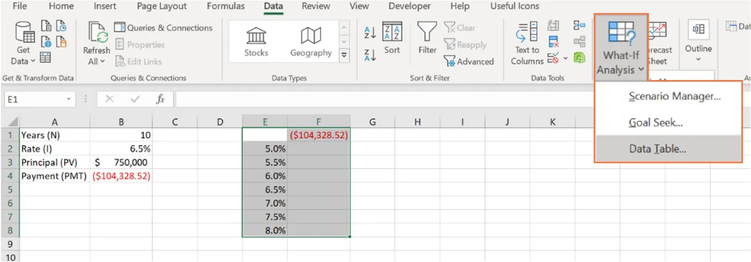Toggle the Filter funnel button

(x=427, y=39)
